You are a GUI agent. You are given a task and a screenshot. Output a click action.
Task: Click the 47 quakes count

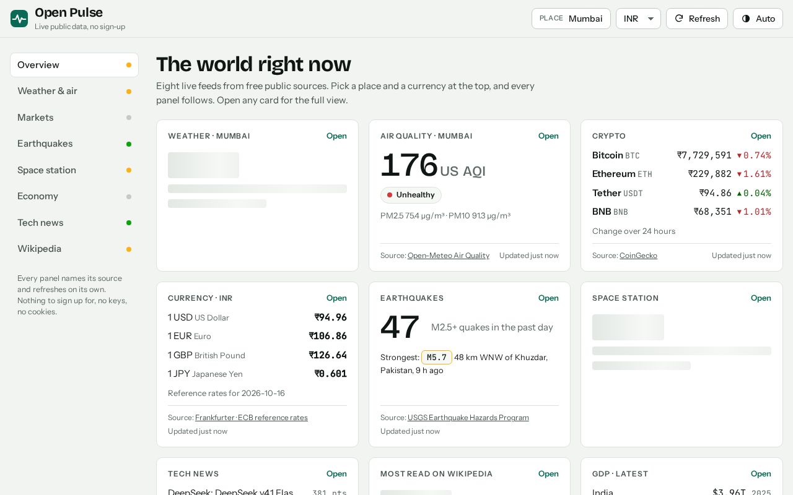400,327
